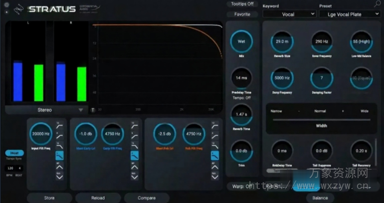
Task: Expand the Stereo meter mode dropdown
Action: coord(46,110)
